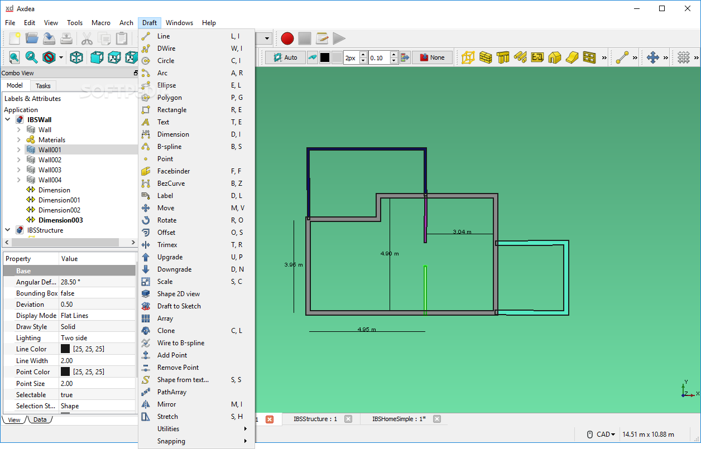
Task: Choose Mirror from the Draft menu
Action: pos(196,404)
